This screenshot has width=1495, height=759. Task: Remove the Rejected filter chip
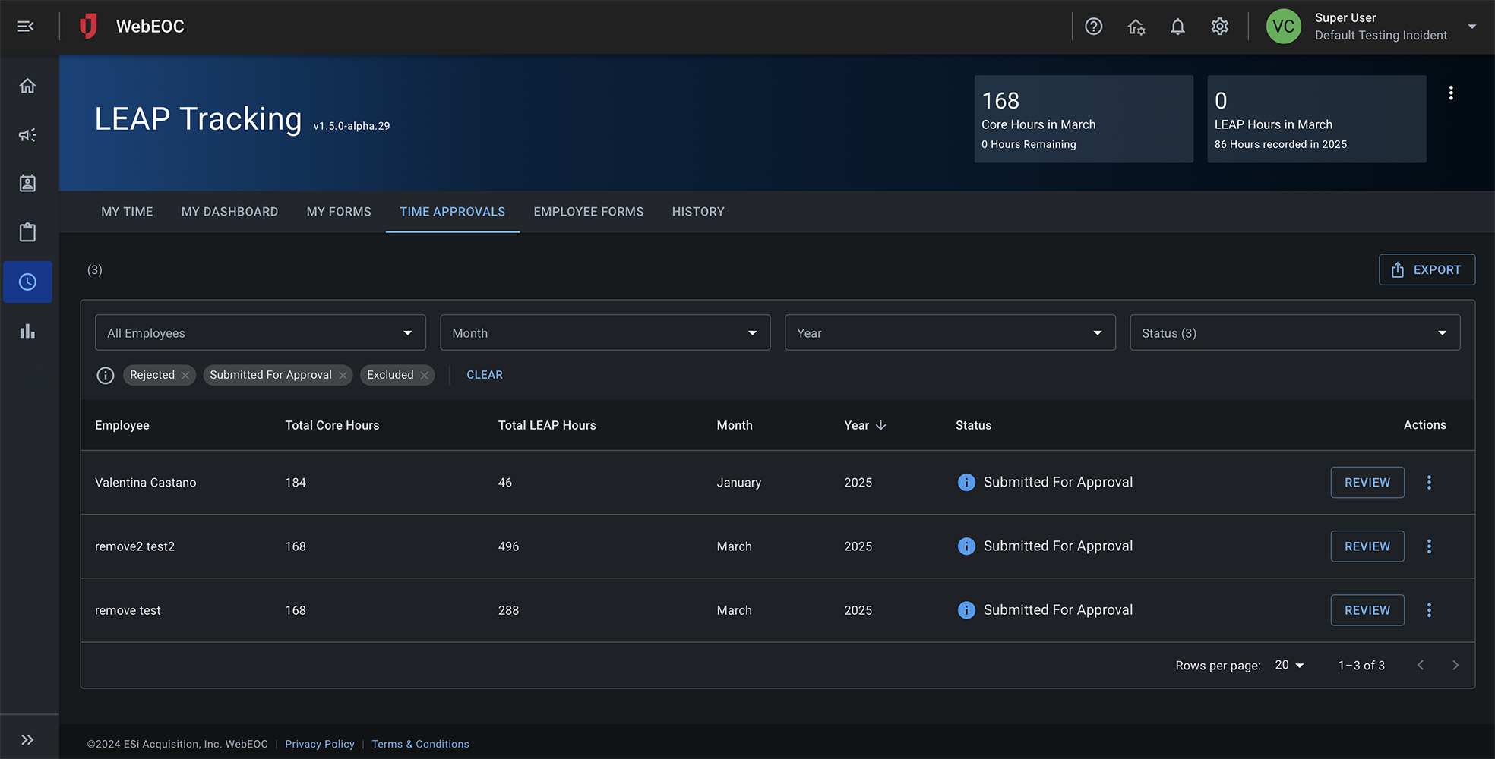[x=185, y=376]
